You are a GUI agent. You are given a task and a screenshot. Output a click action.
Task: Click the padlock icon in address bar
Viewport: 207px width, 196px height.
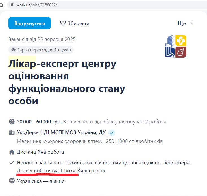pyautogui.click(x=12, y=5)
